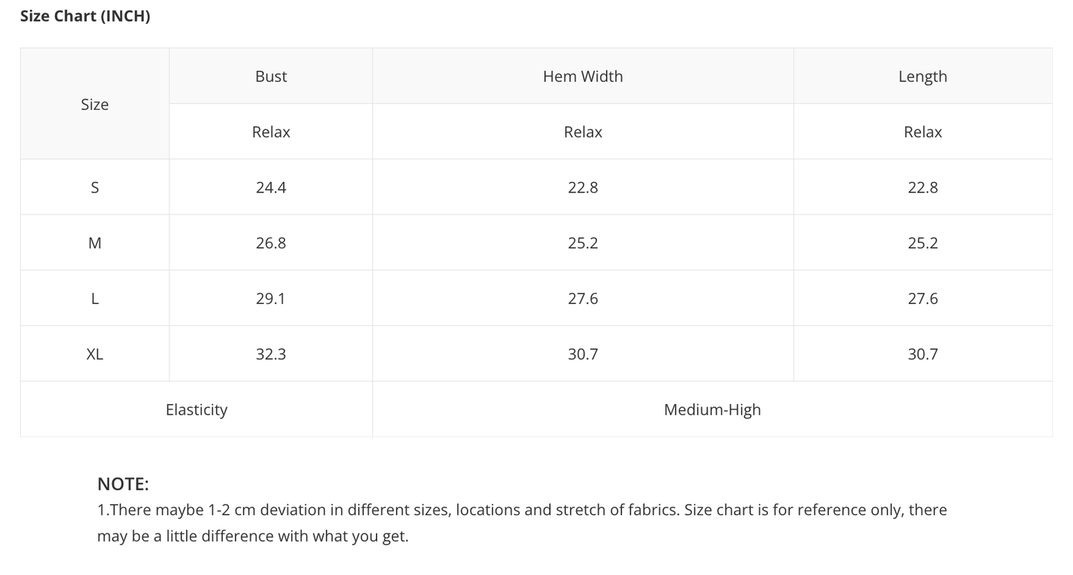The height and width of the screenshot is (575, 1073).
Task: Click the 27.6 length value
Action: click(x=923, y=298)
